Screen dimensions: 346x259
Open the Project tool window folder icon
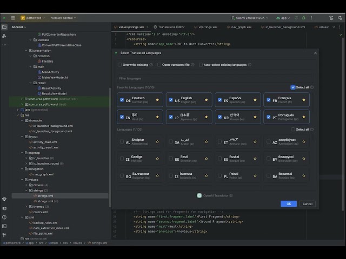point(4,27)
